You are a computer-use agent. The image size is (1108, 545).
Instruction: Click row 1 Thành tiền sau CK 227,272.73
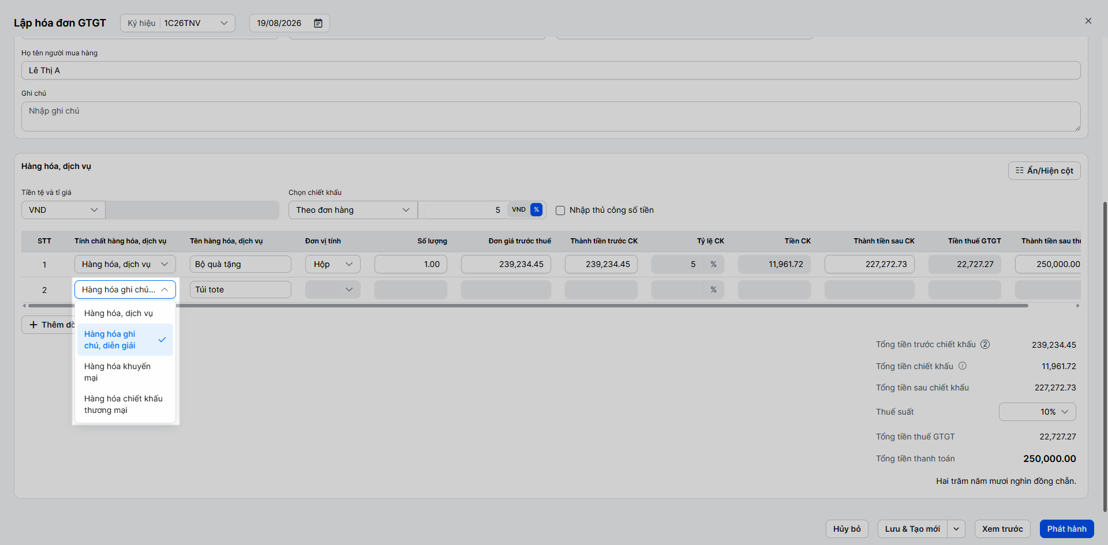(870, 264)
